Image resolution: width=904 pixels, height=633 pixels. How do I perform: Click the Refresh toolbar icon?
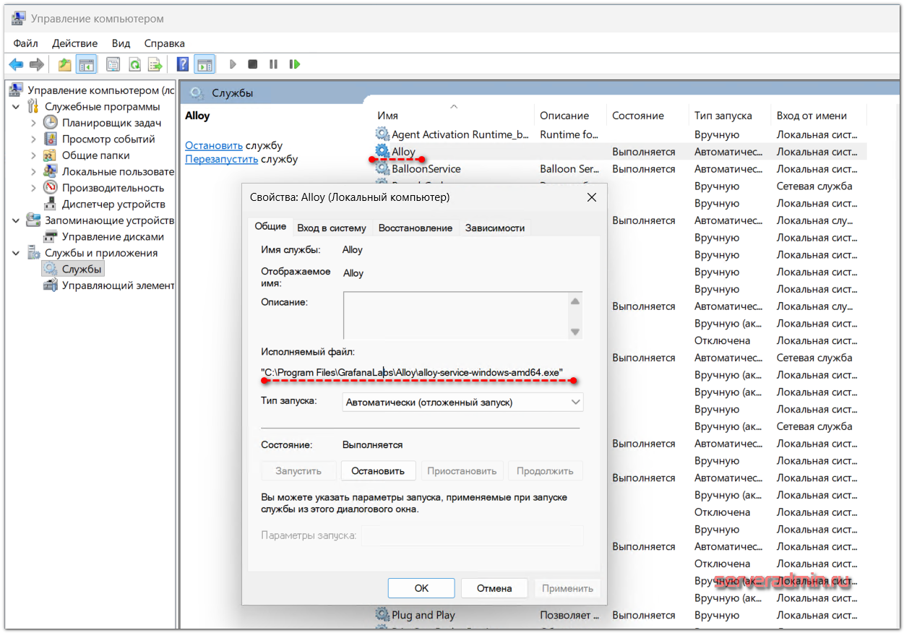pos(134,64)
